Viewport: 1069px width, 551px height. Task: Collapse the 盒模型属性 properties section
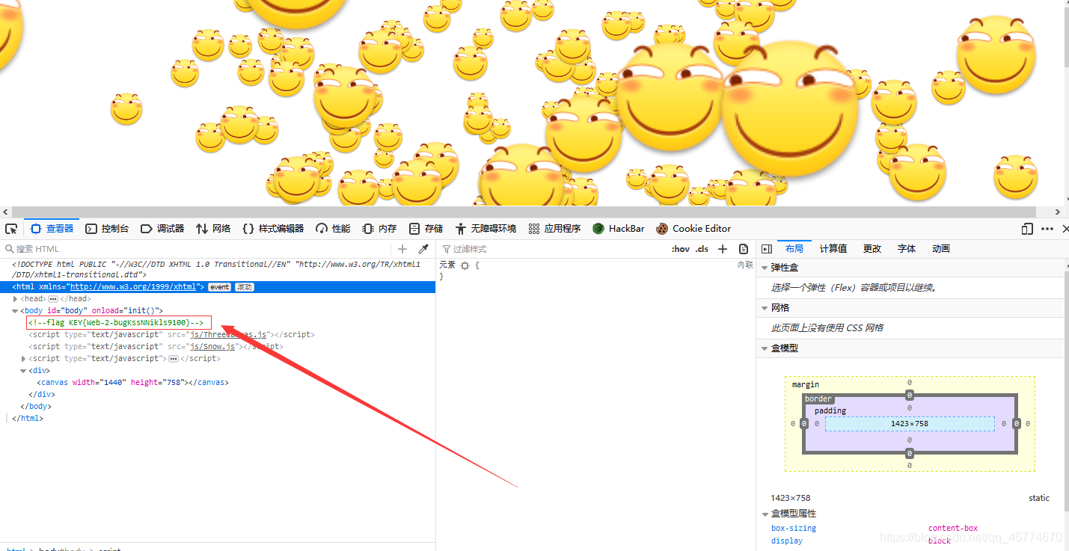click(x=765, y=514)
